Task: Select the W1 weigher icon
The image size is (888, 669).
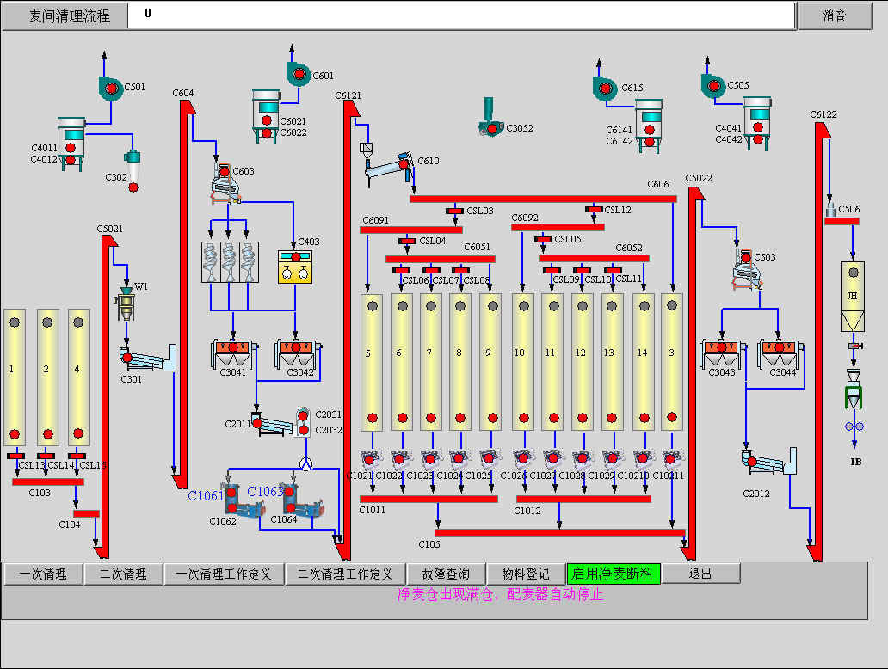Action: click(x=126, y=304)
